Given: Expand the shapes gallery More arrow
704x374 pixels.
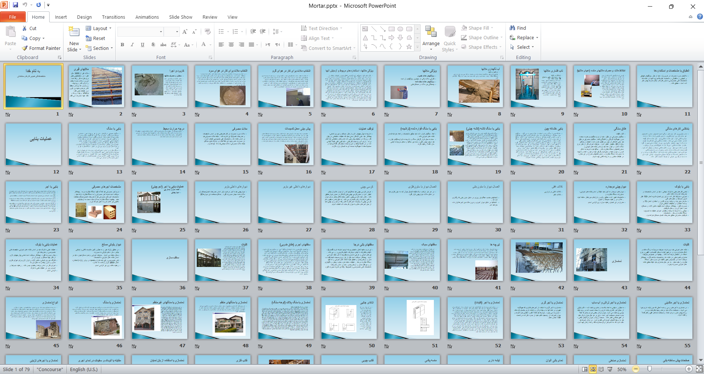Looking at the screenshot, I should tap(417, 47).
